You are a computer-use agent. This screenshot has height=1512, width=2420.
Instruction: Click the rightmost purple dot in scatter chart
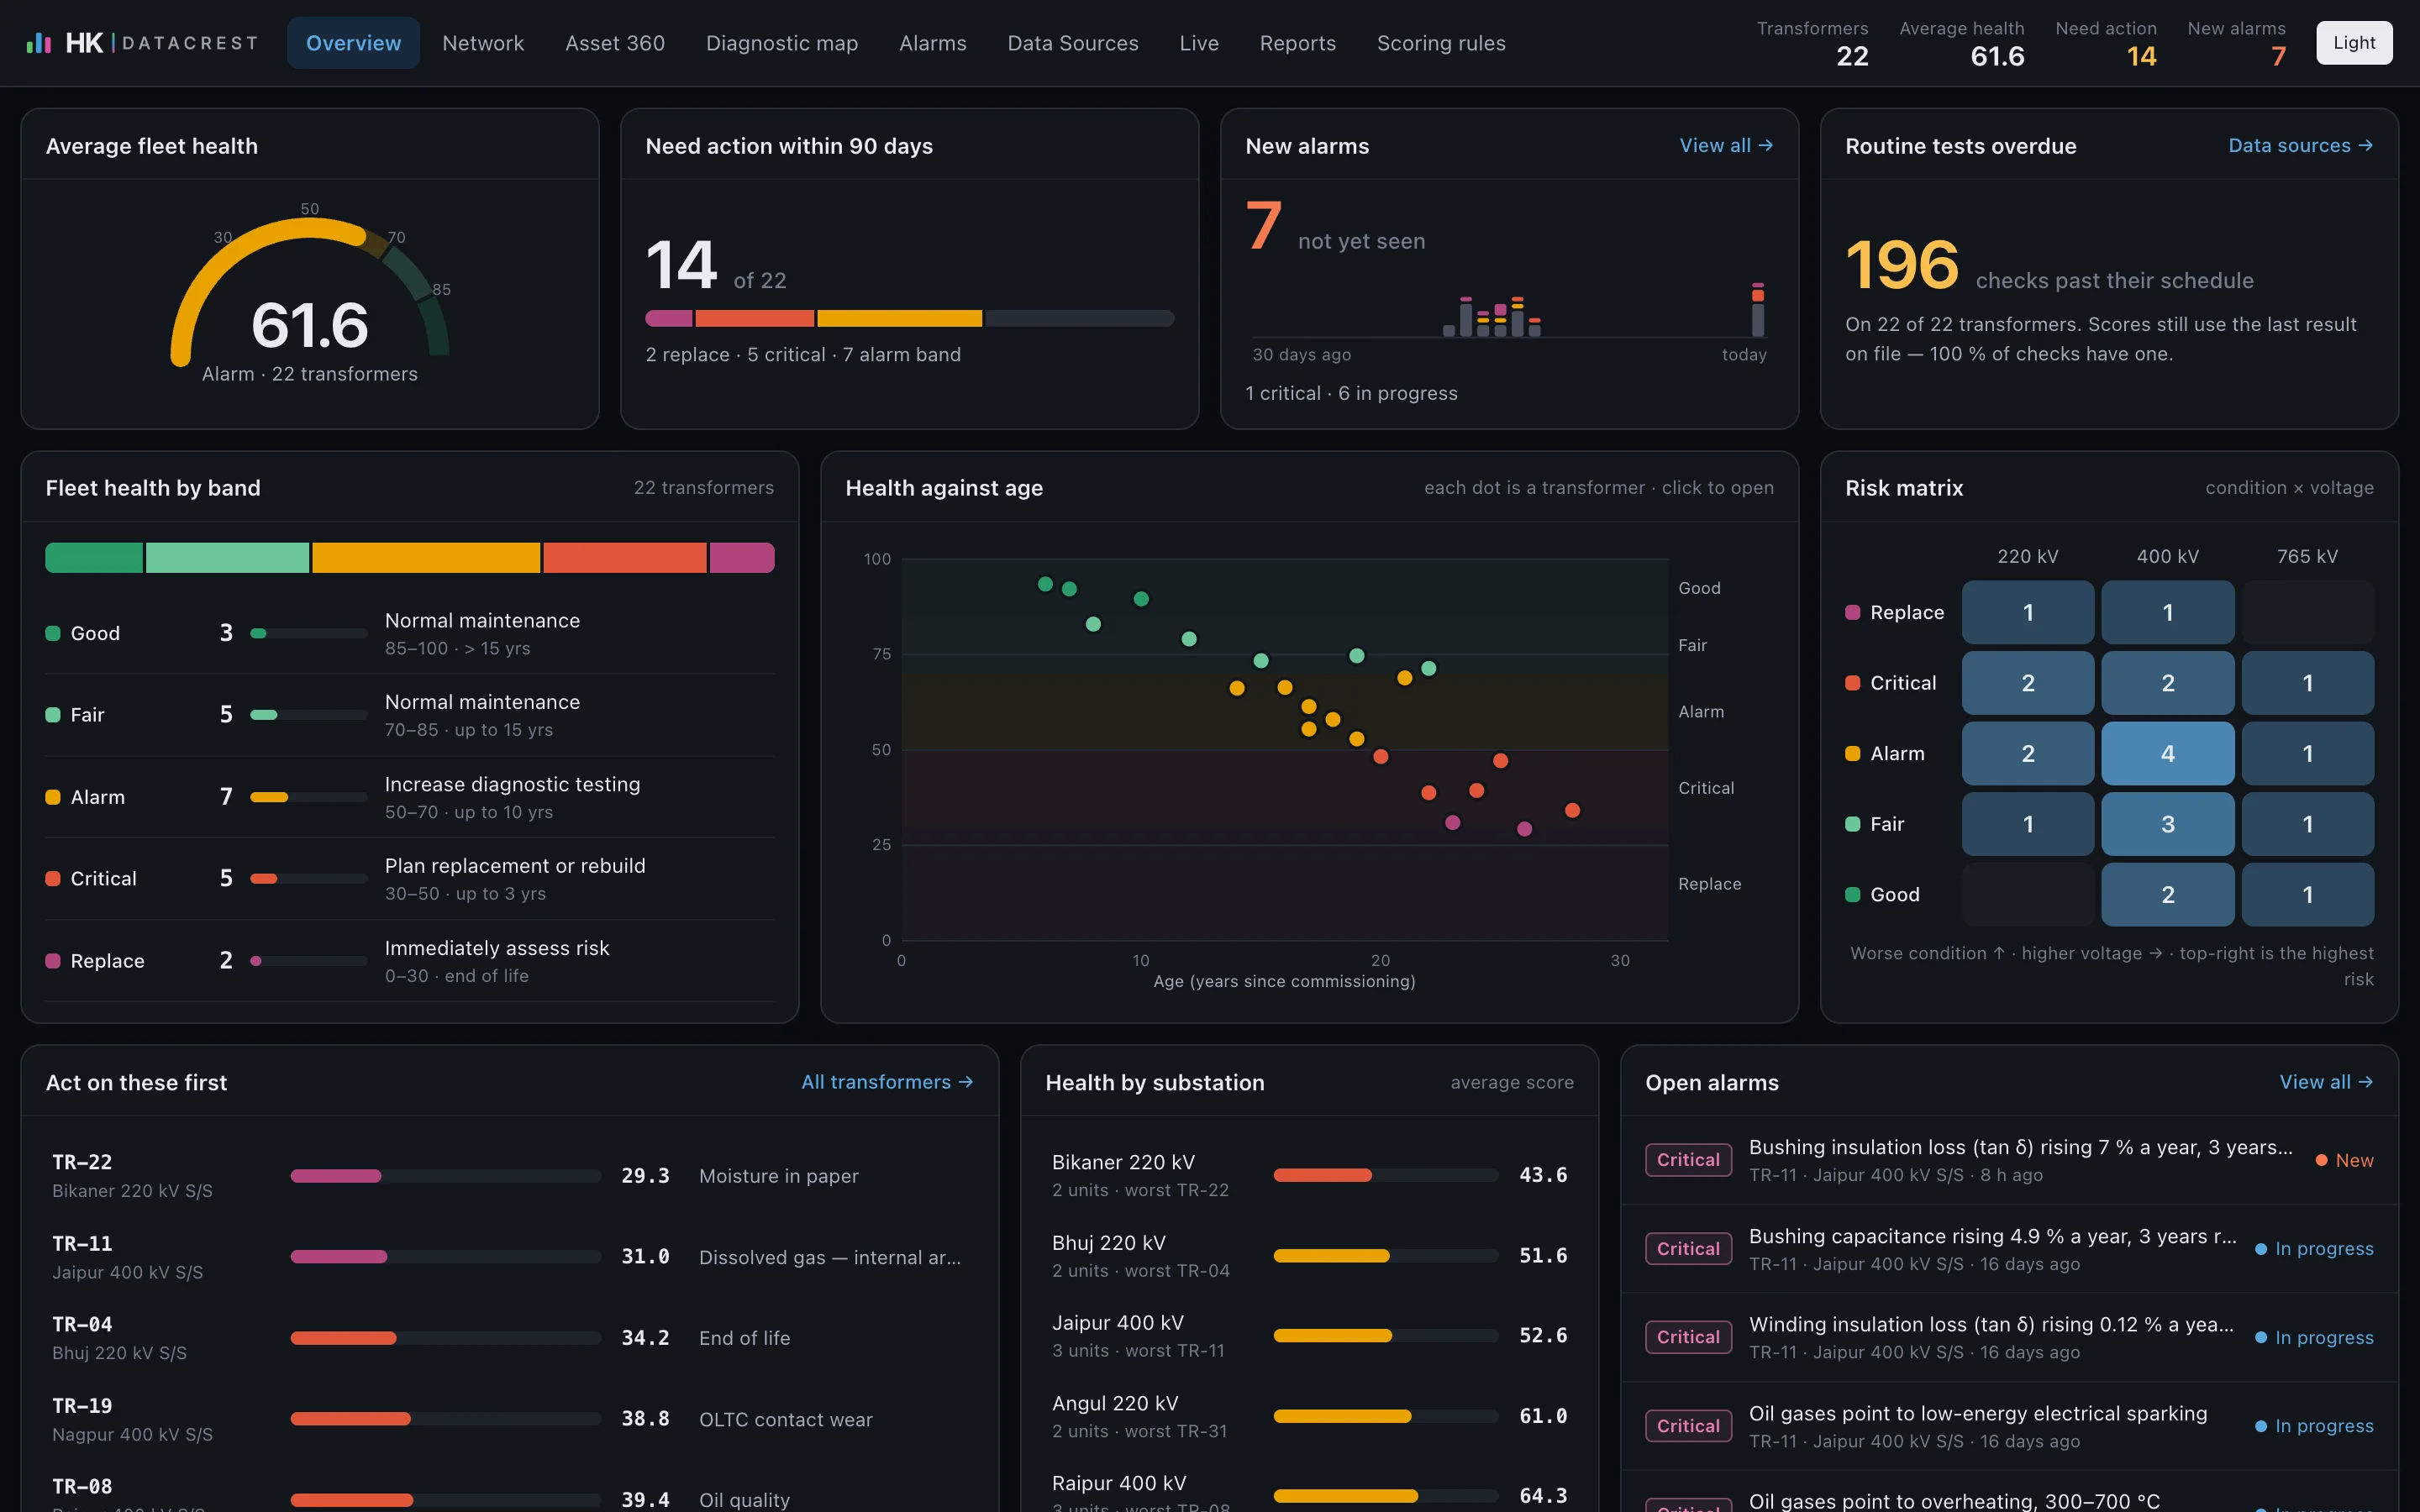(x=1525, y=829)
